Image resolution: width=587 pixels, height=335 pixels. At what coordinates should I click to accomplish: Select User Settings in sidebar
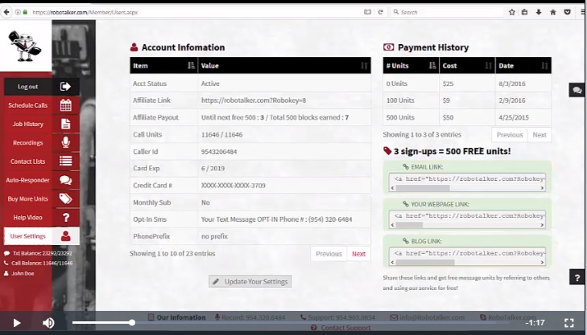click(x=27, y=236)
